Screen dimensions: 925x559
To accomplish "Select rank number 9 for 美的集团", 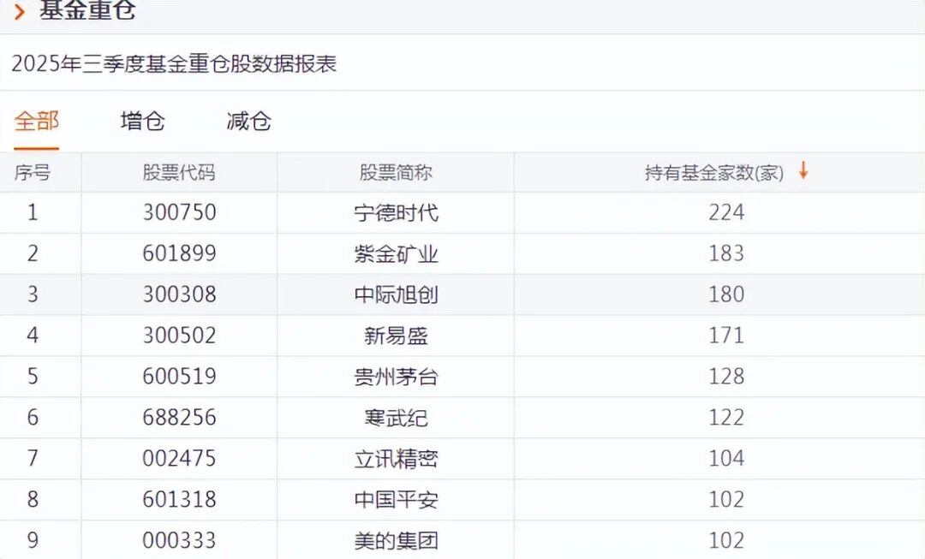I will coord(33,540).
